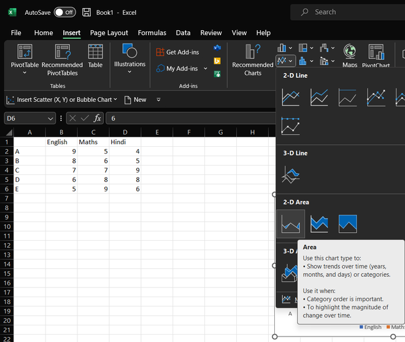This screenshot has width=405, height=342.
Task: Click the Recommended Charts icon
Action: click(252, 52)
